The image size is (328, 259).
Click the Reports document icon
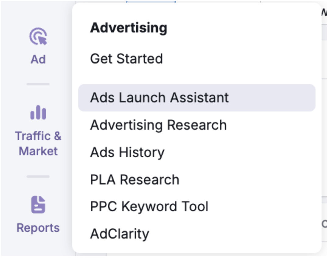point(38,204)
